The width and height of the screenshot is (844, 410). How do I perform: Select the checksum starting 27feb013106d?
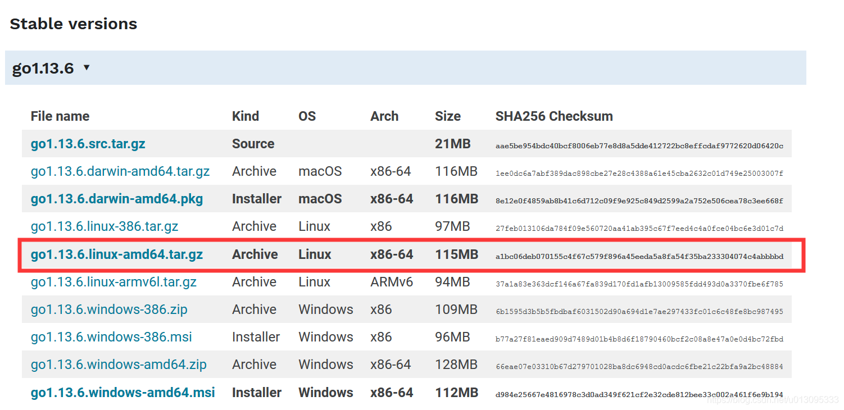tap(639, 228)
